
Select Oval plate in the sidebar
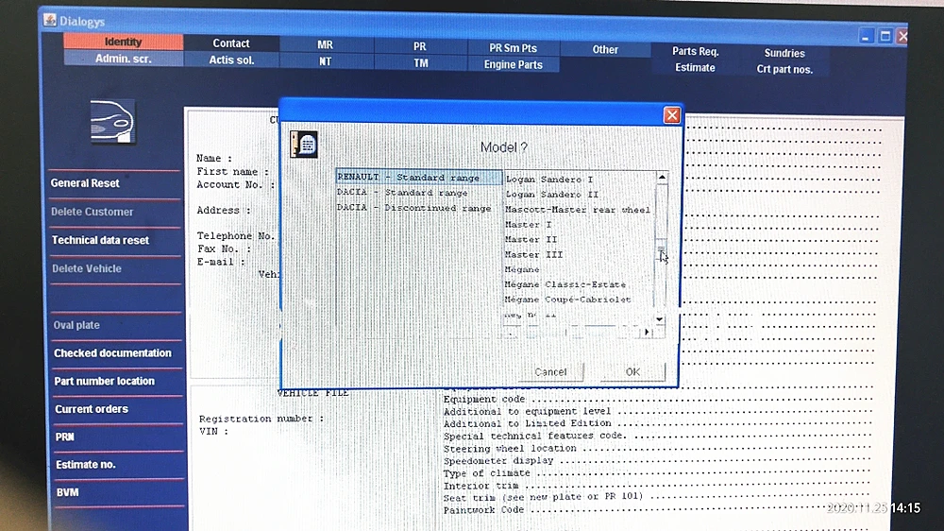coord(76,325)
